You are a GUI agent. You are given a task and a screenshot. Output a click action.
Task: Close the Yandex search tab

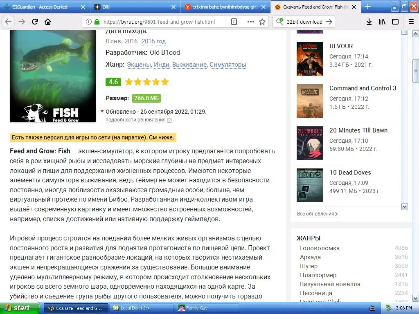coord(264,7)
